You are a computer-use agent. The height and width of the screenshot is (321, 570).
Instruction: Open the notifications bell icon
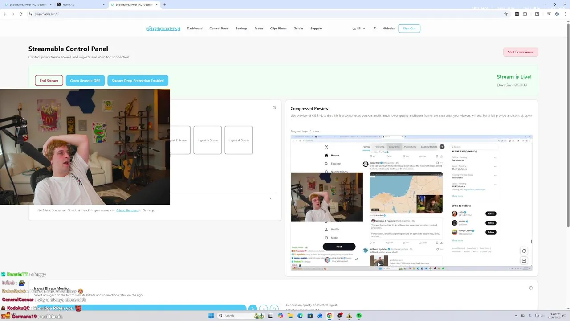[375, 28]
